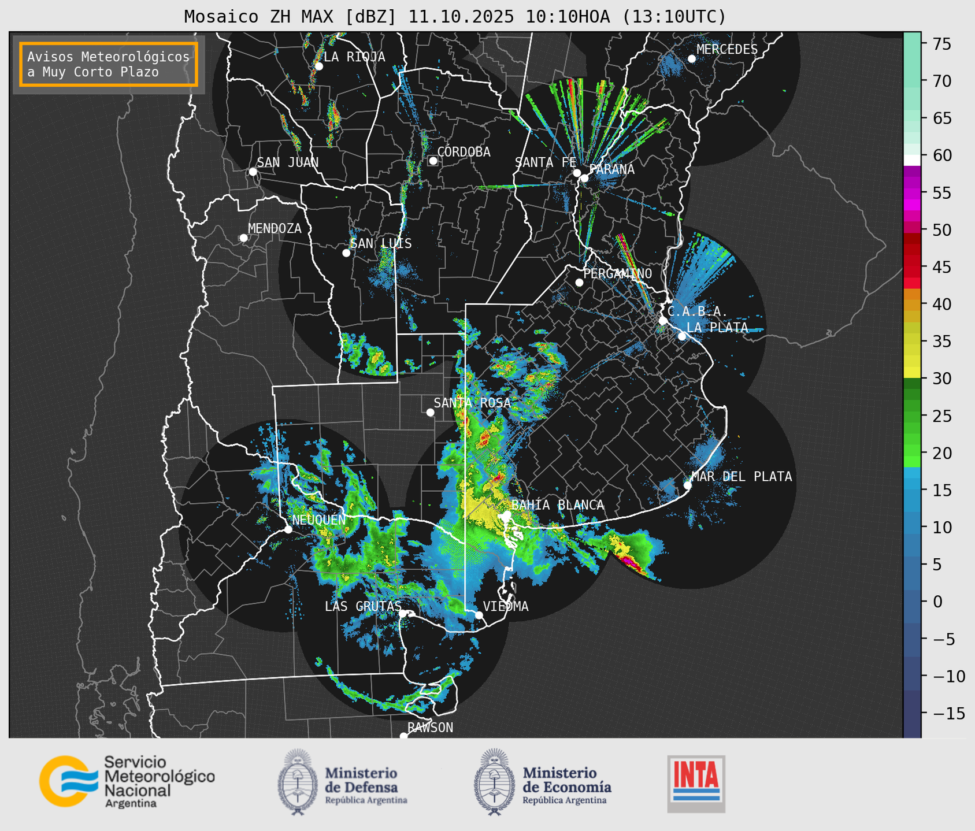The width and height of the screenshot is (975, 831).
Task: Click the −15 dBZ label on the scale
Action: 948,713
